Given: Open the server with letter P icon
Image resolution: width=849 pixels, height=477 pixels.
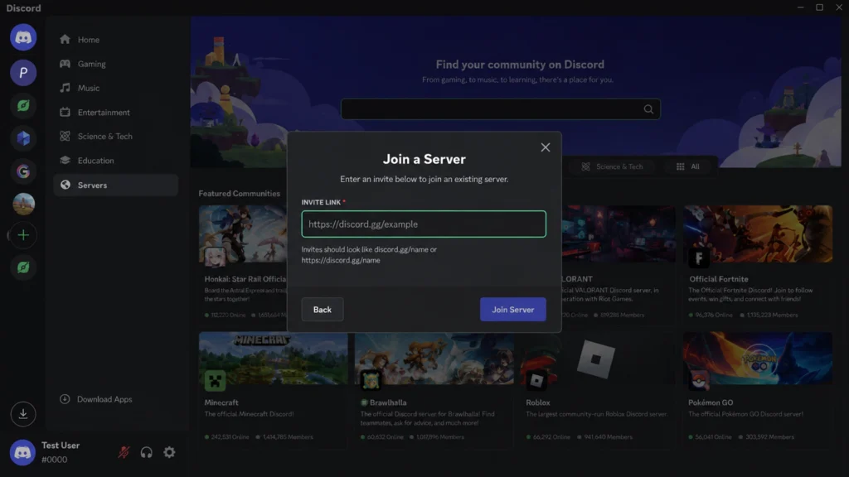Looking at the screenshot, I should (22, 73).
